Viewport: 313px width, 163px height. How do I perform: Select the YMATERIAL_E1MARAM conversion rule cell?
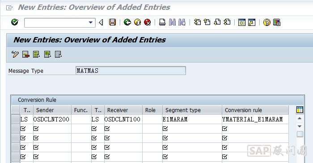pyautogui.click(x=255, y=119)
